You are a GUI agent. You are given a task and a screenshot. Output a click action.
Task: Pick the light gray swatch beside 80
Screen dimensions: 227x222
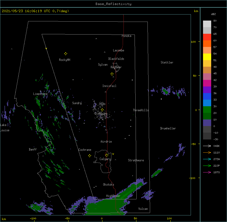click(207, 24)
